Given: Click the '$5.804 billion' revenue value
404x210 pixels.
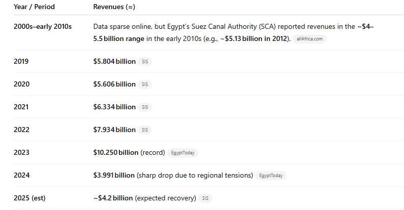Looking at the screenshot, I should [114, 62].
